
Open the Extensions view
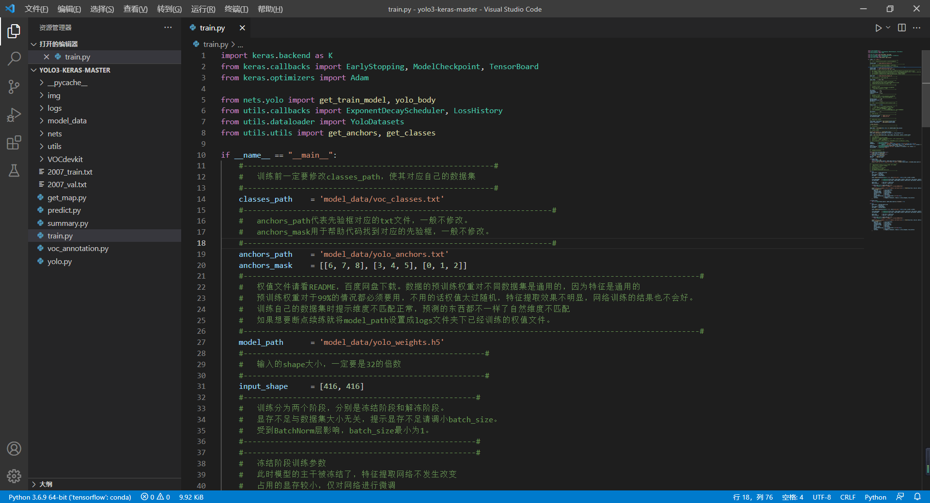pos(14,143)
